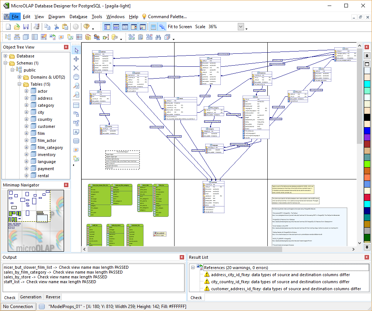The image size is (372, 311).
Task: Click the Cut scissors icon
Action: click(x=56, y=27)
